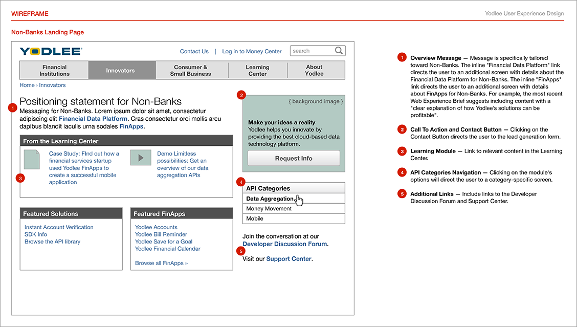Click the Request Info button
The width and height of the screenshot is (577, 327).
pos(294,158)
